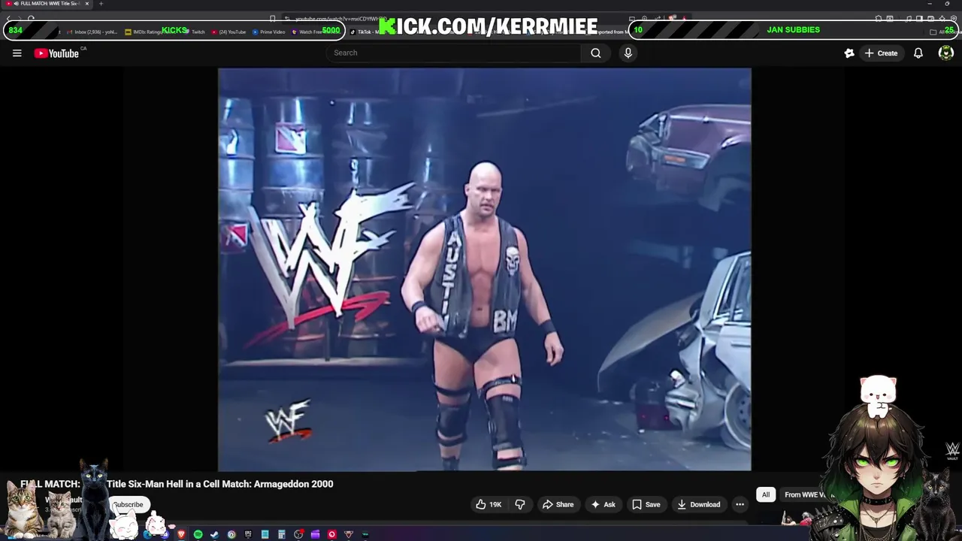Open the purple app icon in taskbar

pos(314,534)
